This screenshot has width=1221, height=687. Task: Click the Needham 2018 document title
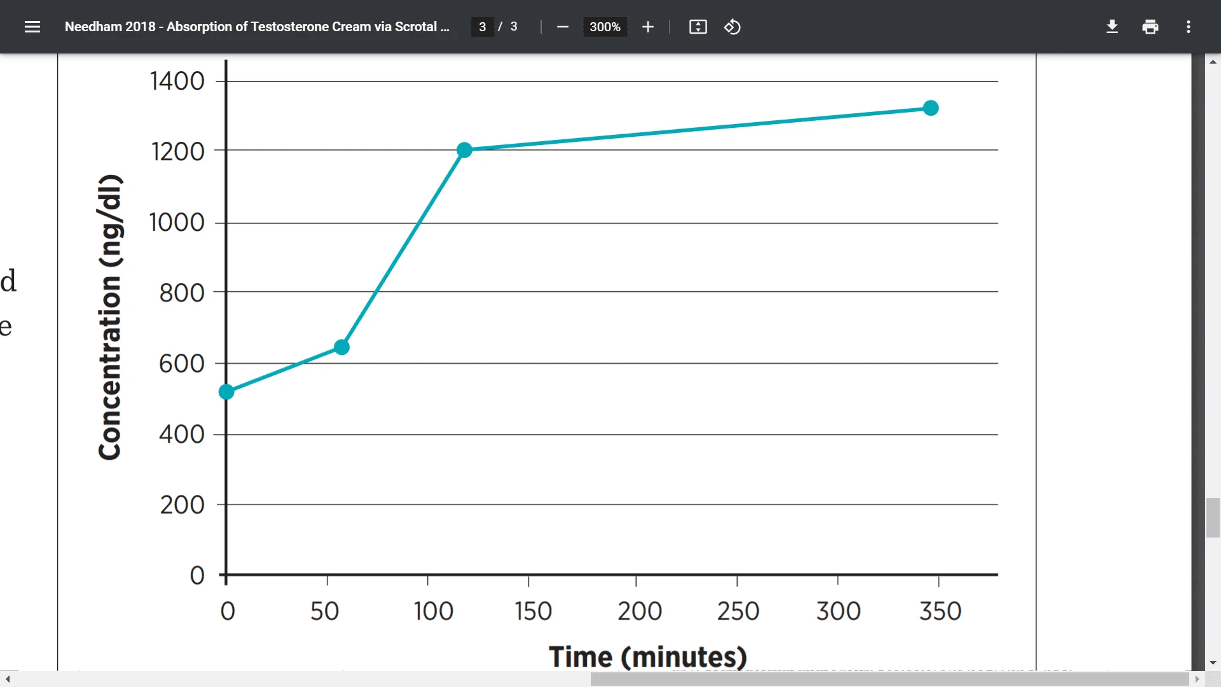coord(257,27)
